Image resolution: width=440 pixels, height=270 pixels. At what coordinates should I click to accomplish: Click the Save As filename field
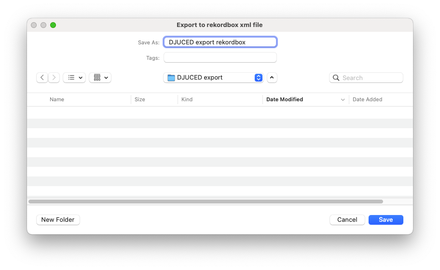tap(220, 42)
